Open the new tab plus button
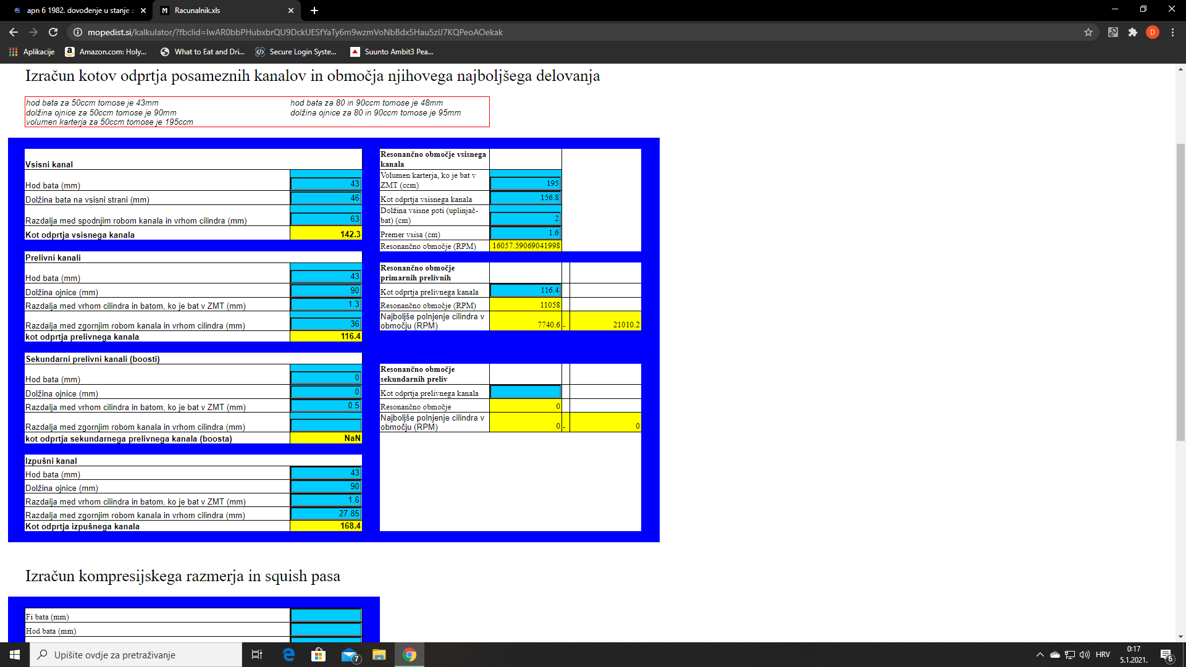This screenshot has height=667, width=1186. point(314,10)
